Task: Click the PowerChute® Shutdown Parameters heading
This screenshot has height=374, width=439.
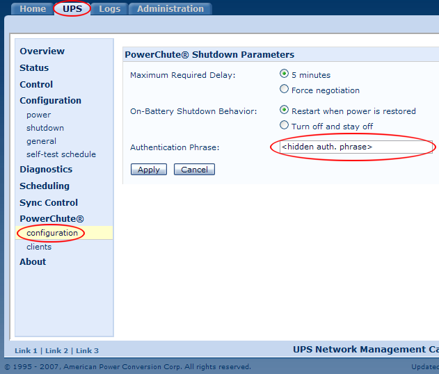Action: click(209, 54)
